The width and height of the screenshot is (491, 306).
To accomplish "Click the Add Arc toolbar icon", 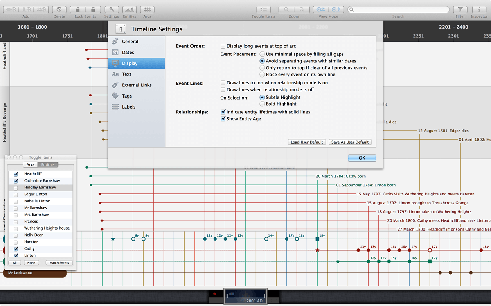I will point(41,9).
